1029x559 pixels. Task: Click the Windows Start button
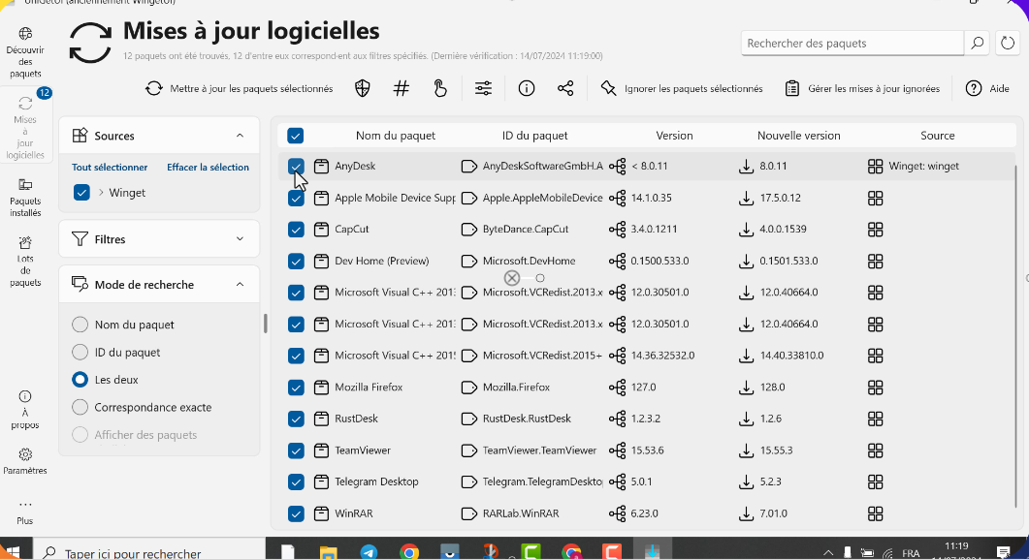[12, 551]
